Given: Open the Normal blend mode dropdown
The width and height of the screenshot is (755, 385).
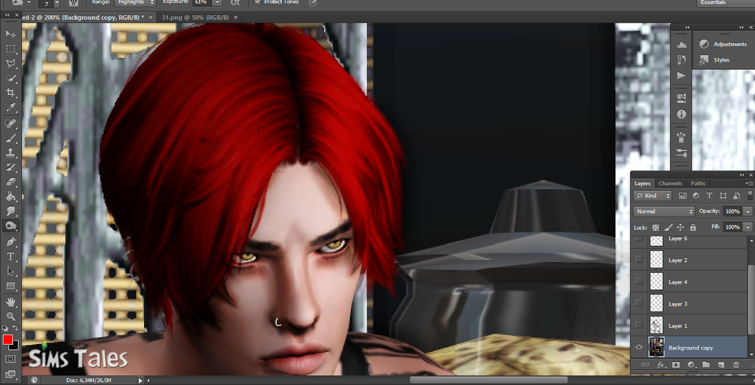Looking at the screenshot, I should (x=664, y=212).
